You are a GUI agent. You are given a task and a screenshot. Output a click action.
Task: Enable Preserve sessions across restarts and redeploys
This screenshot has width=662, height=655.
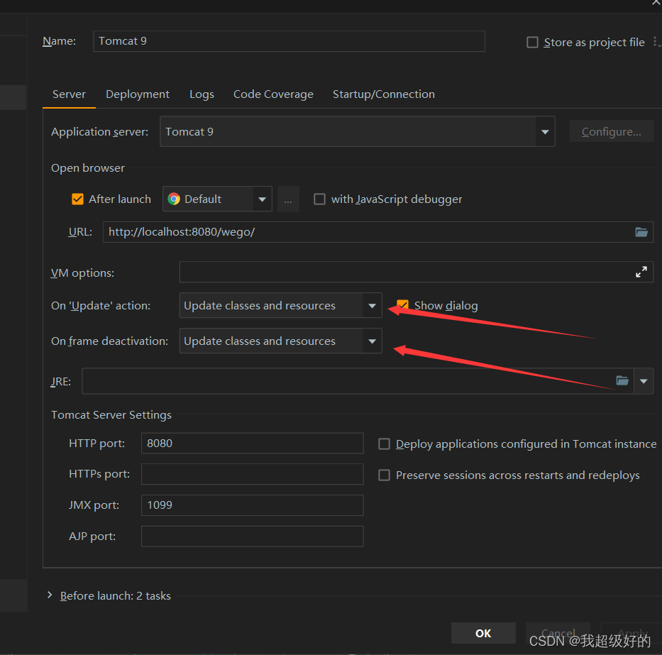(x=384, y=475)
